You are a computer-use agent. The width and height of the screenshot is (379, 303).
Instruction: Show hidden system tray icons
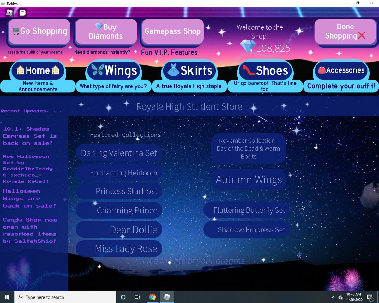click(x=334, y=297)
